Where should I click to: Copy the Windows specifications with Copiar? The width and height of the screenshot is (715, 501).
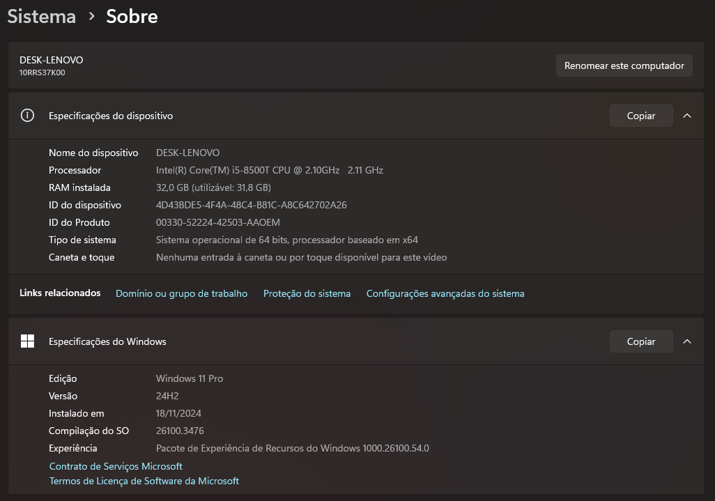point(640,341)
